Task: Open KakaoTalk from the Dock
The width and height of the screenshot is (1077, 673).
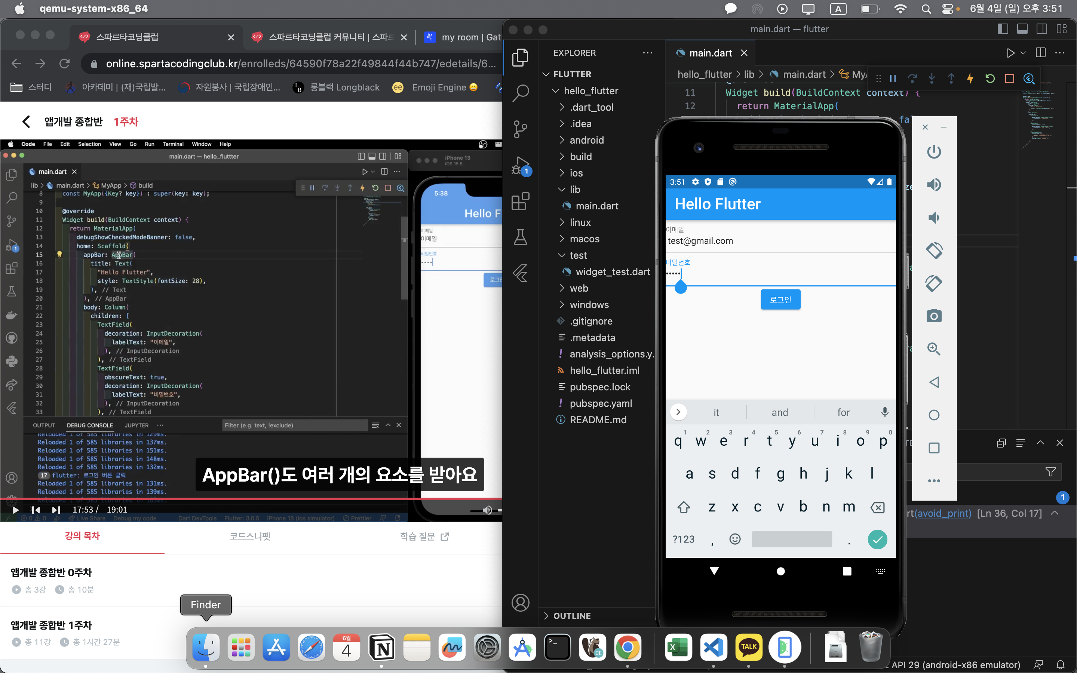Action: (x=749, y=647)
